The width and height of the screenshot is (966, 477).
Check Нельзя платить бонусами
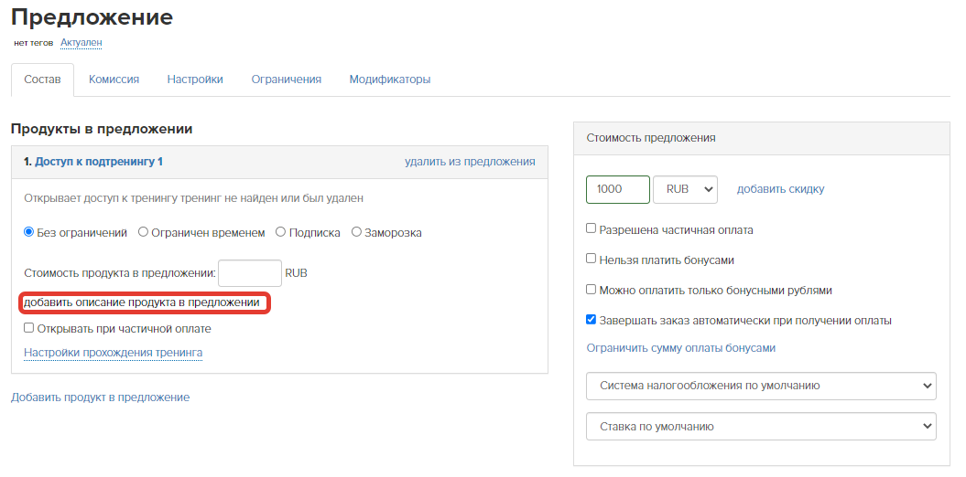[591, 259]
